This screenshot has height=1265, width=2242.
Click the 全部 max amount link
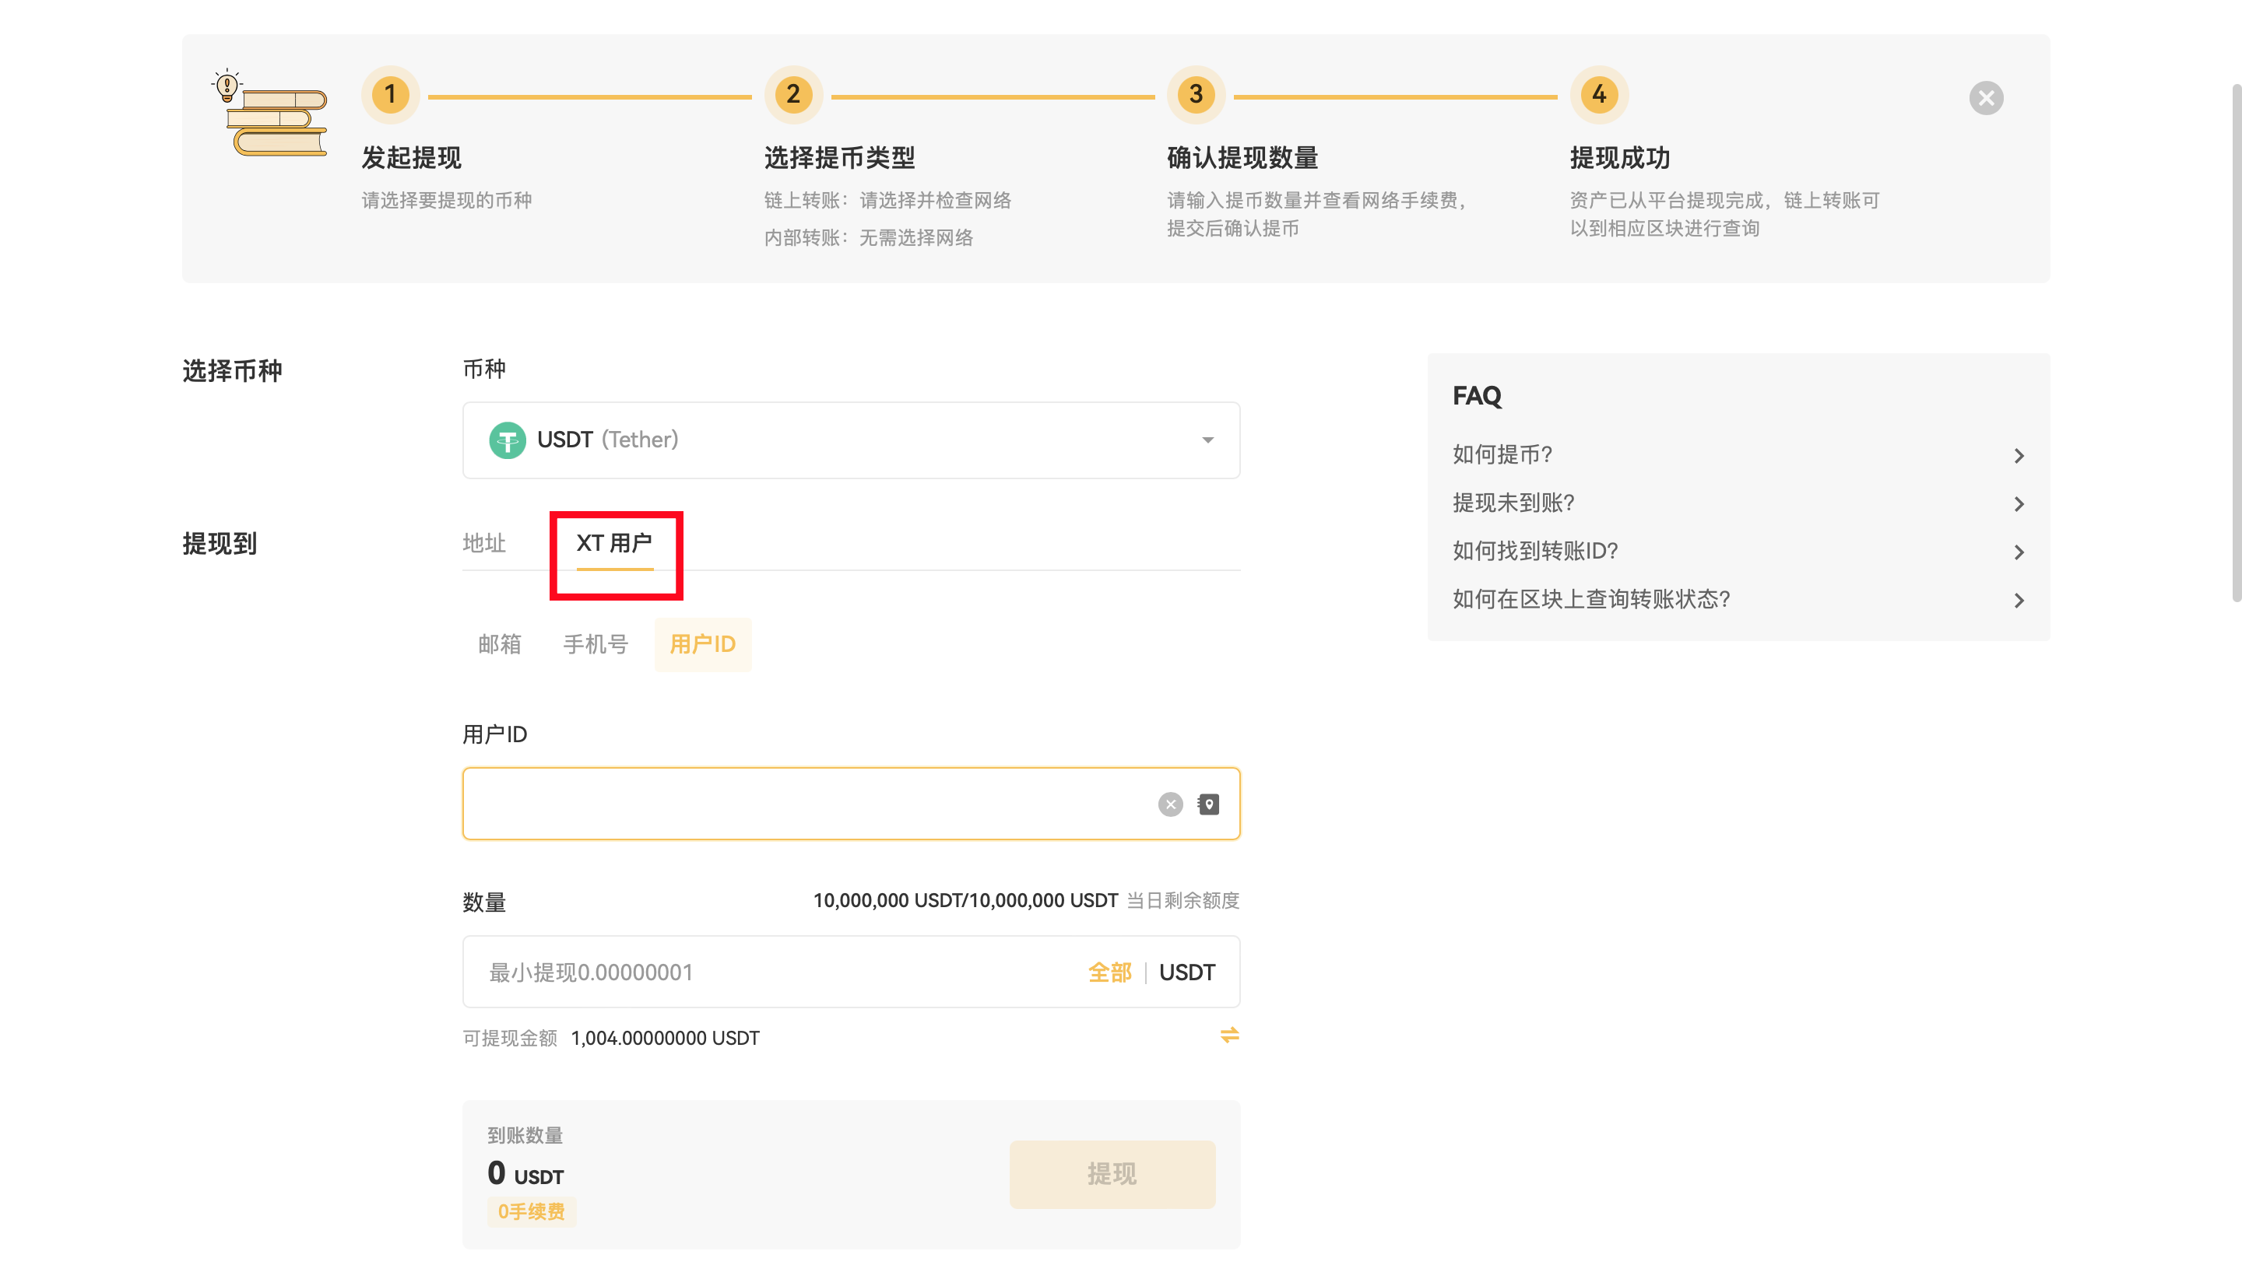pyautogui.click(x=1109, y=972)
